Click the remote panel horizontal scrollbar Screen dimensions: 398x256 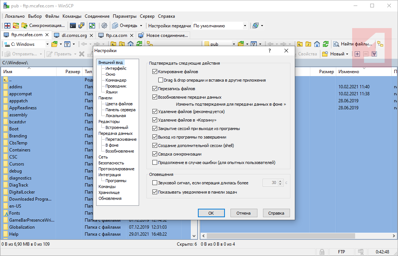click(x=280, y=236)
